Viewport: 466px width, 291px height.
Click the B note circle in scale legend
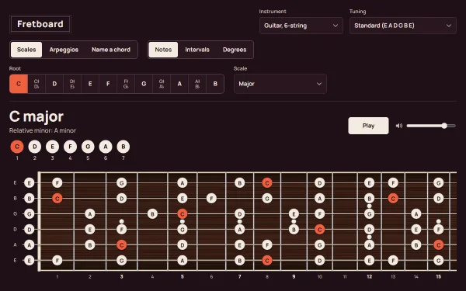[x=123, y=147]
